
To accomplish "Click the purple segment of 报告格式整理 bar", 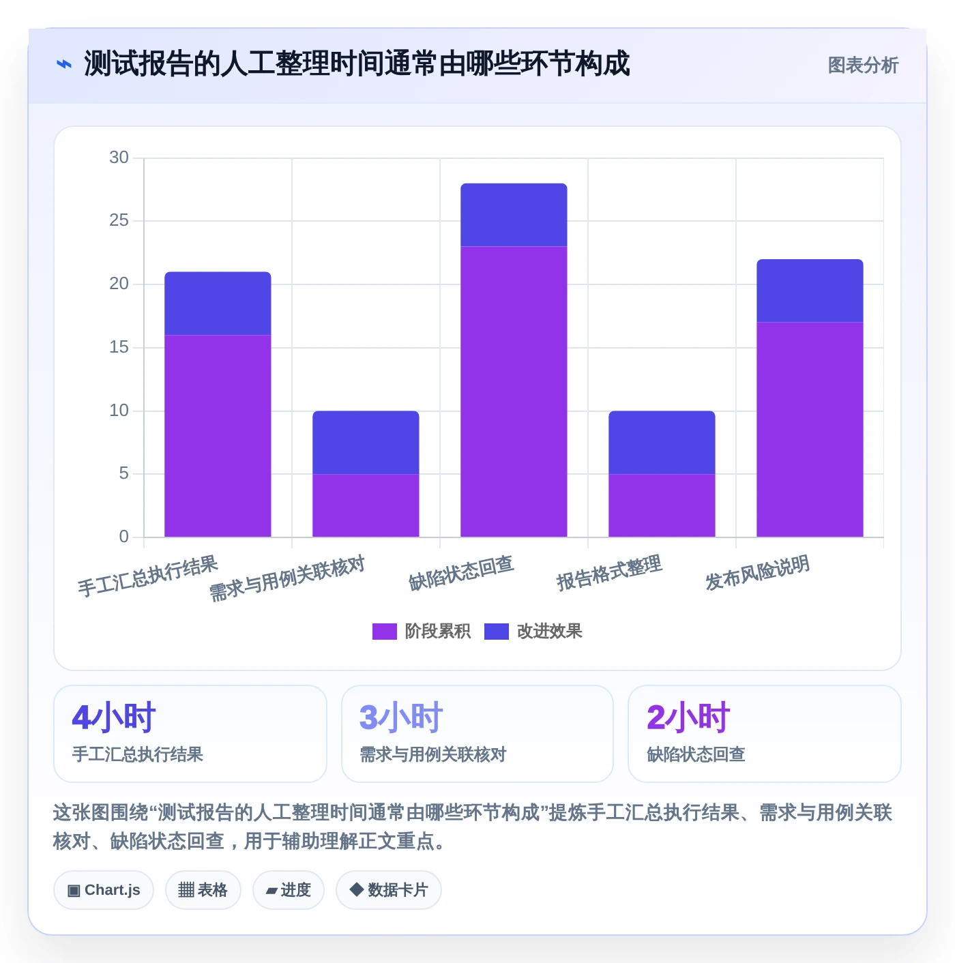I will tap(662, 505).
